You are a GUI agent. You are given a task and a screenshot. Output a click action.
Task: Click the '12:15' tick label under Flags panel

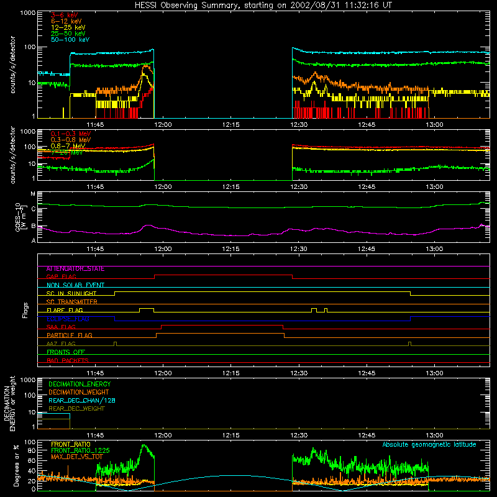(230, 373)
